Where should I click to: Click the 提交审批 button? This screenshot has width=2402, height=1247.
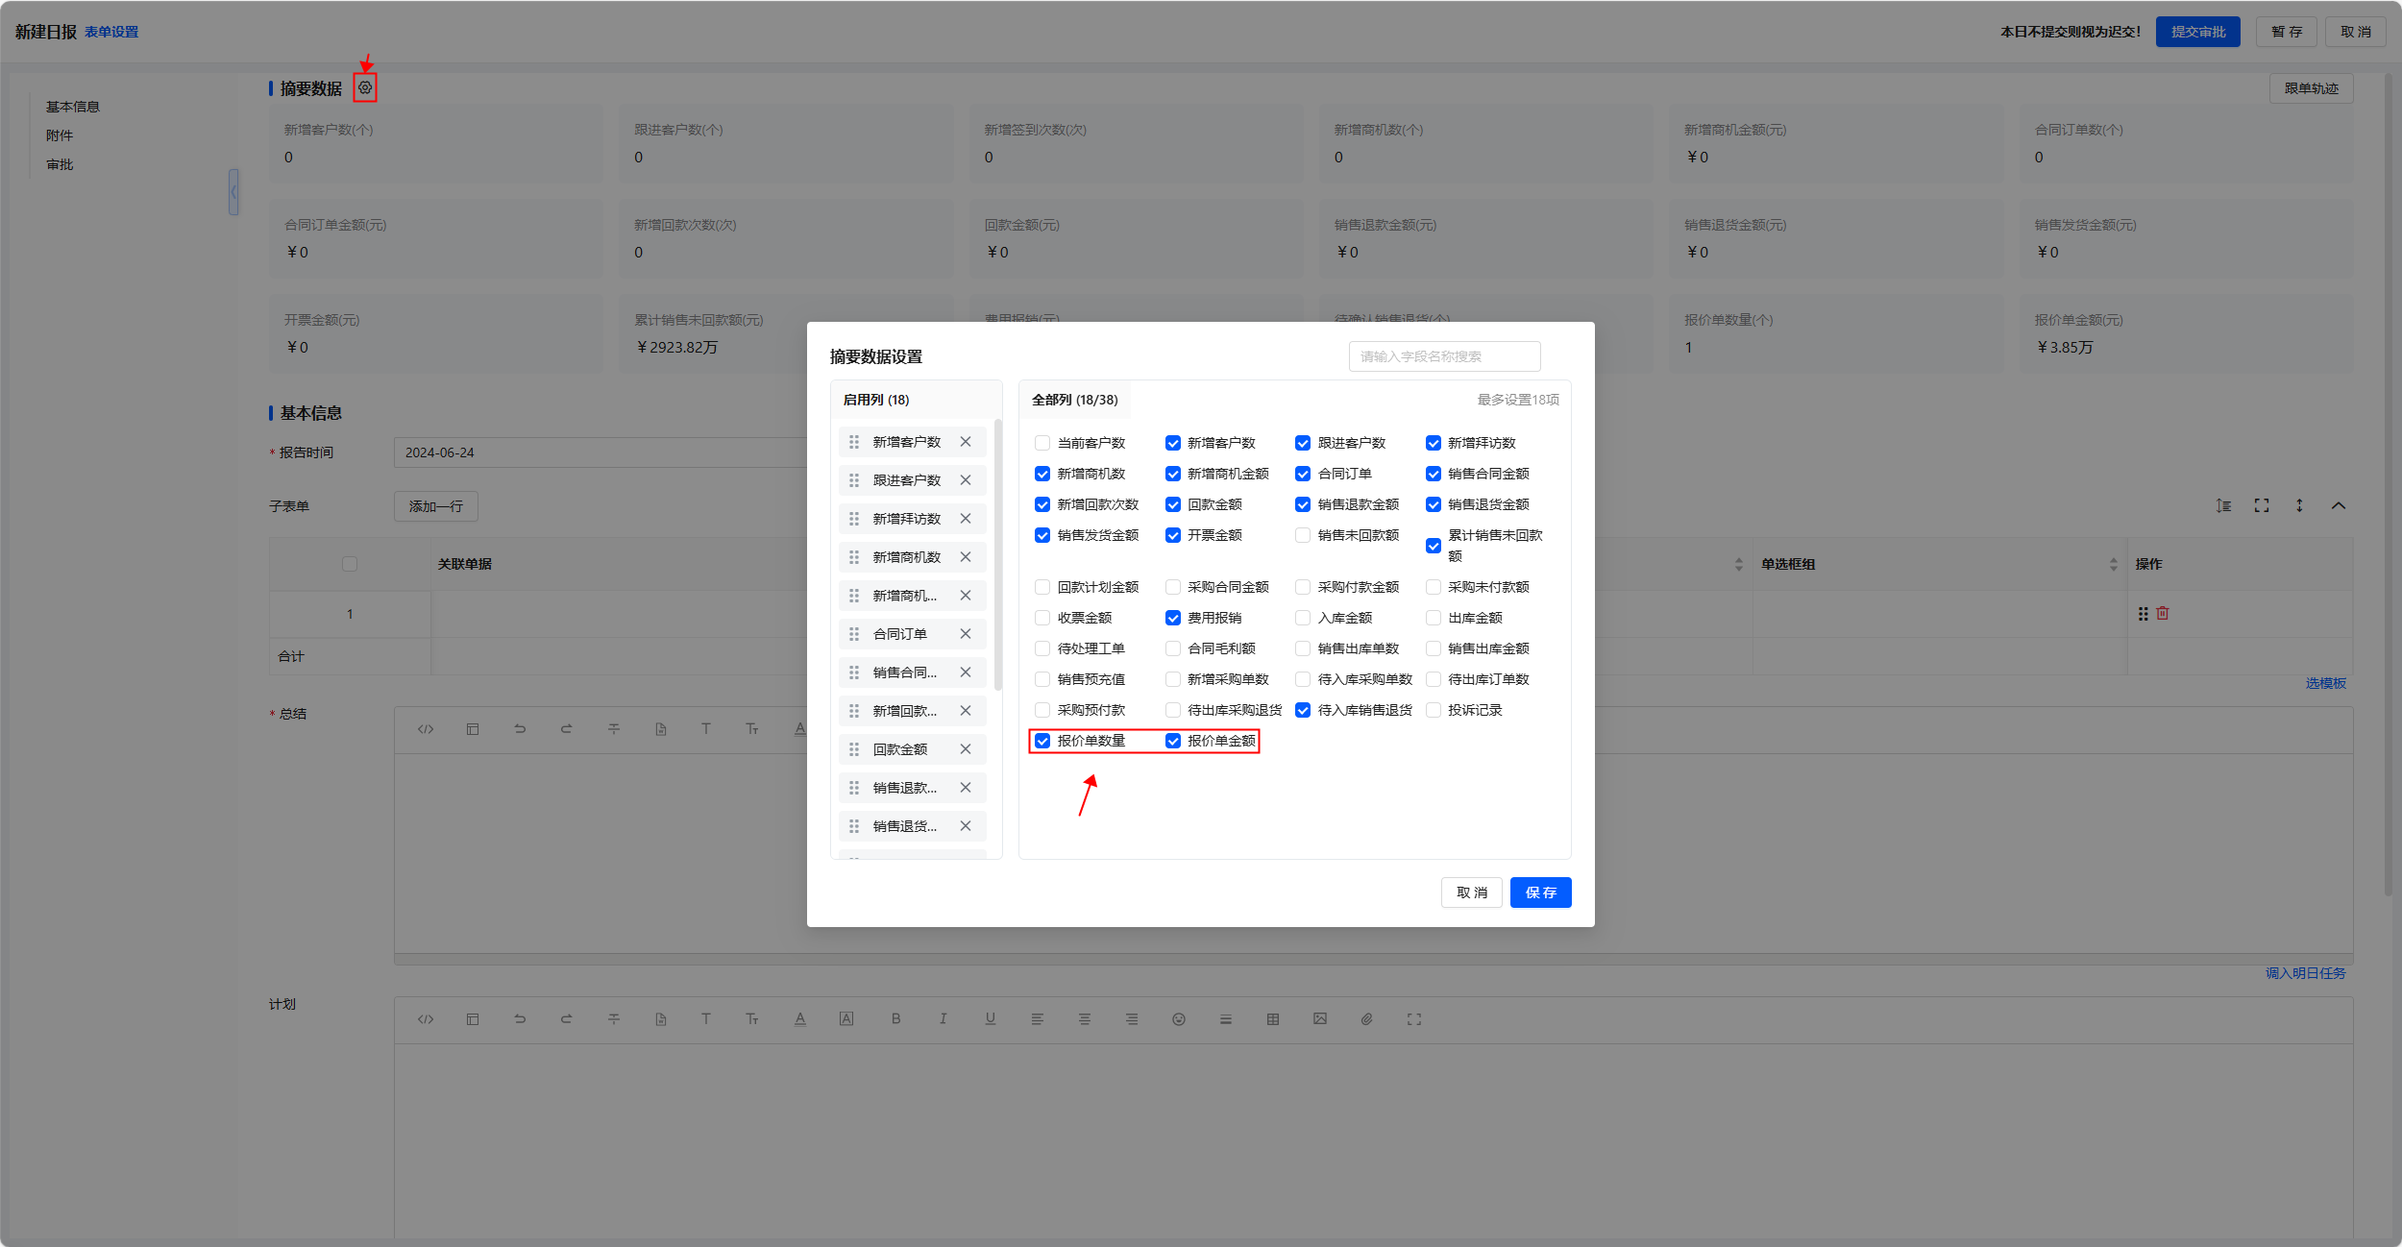(2197, 32)
